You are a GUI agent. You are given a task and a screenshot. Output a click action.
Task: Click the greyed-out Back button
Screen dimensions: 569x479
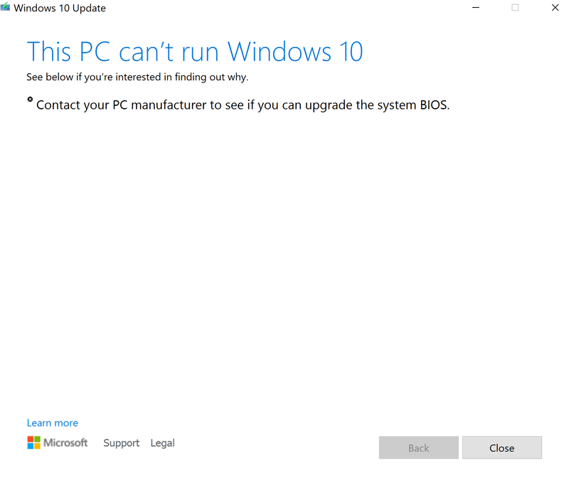(x=419, y=448)
